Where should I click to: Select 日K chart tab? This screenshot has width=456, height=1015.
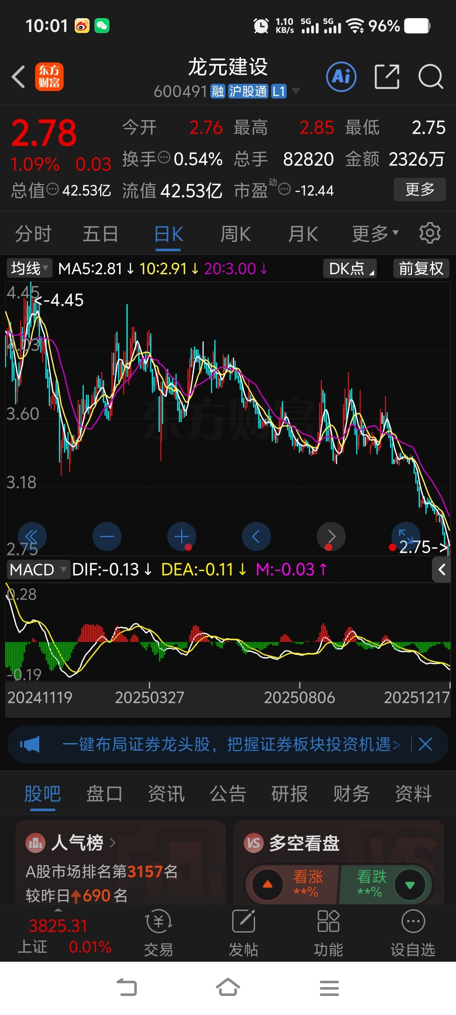click(168, 233)
